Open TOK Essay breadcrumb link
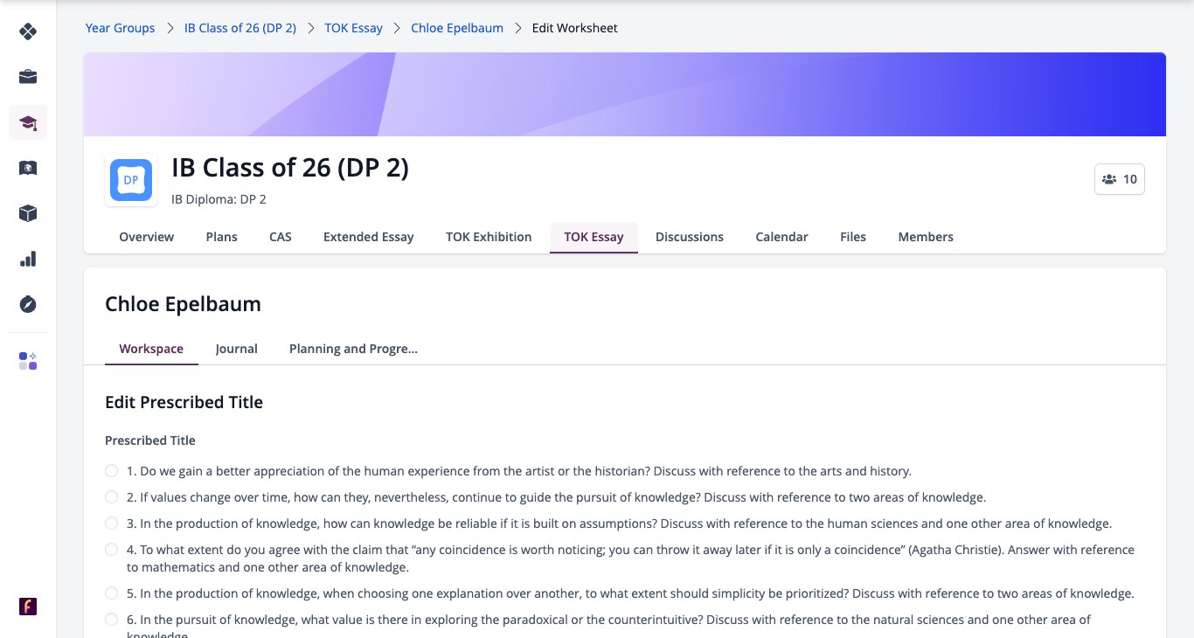The width and height of the screenshot is (1194, 638). tap(354, 28)
